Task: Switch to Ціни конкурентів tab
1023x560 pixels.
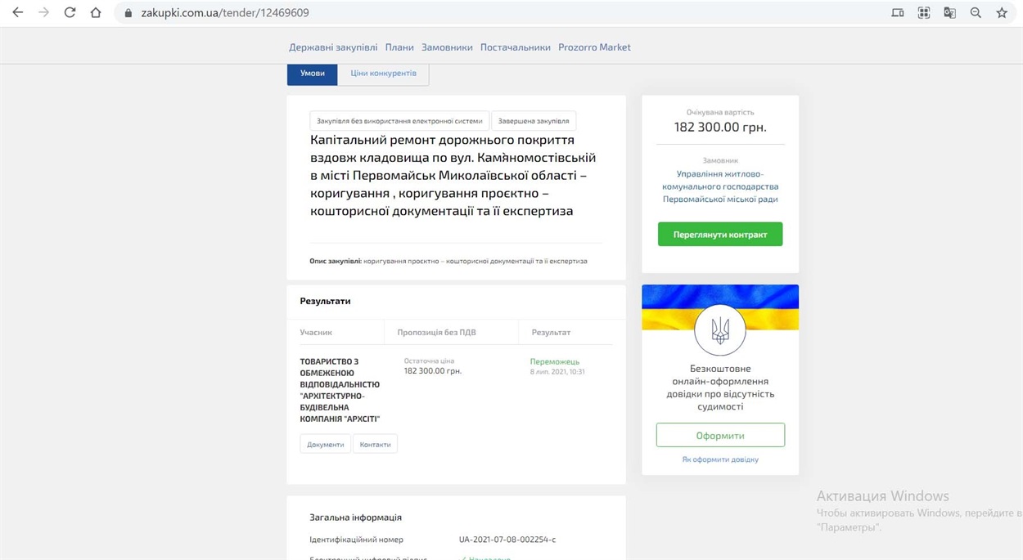Action: 383,74
